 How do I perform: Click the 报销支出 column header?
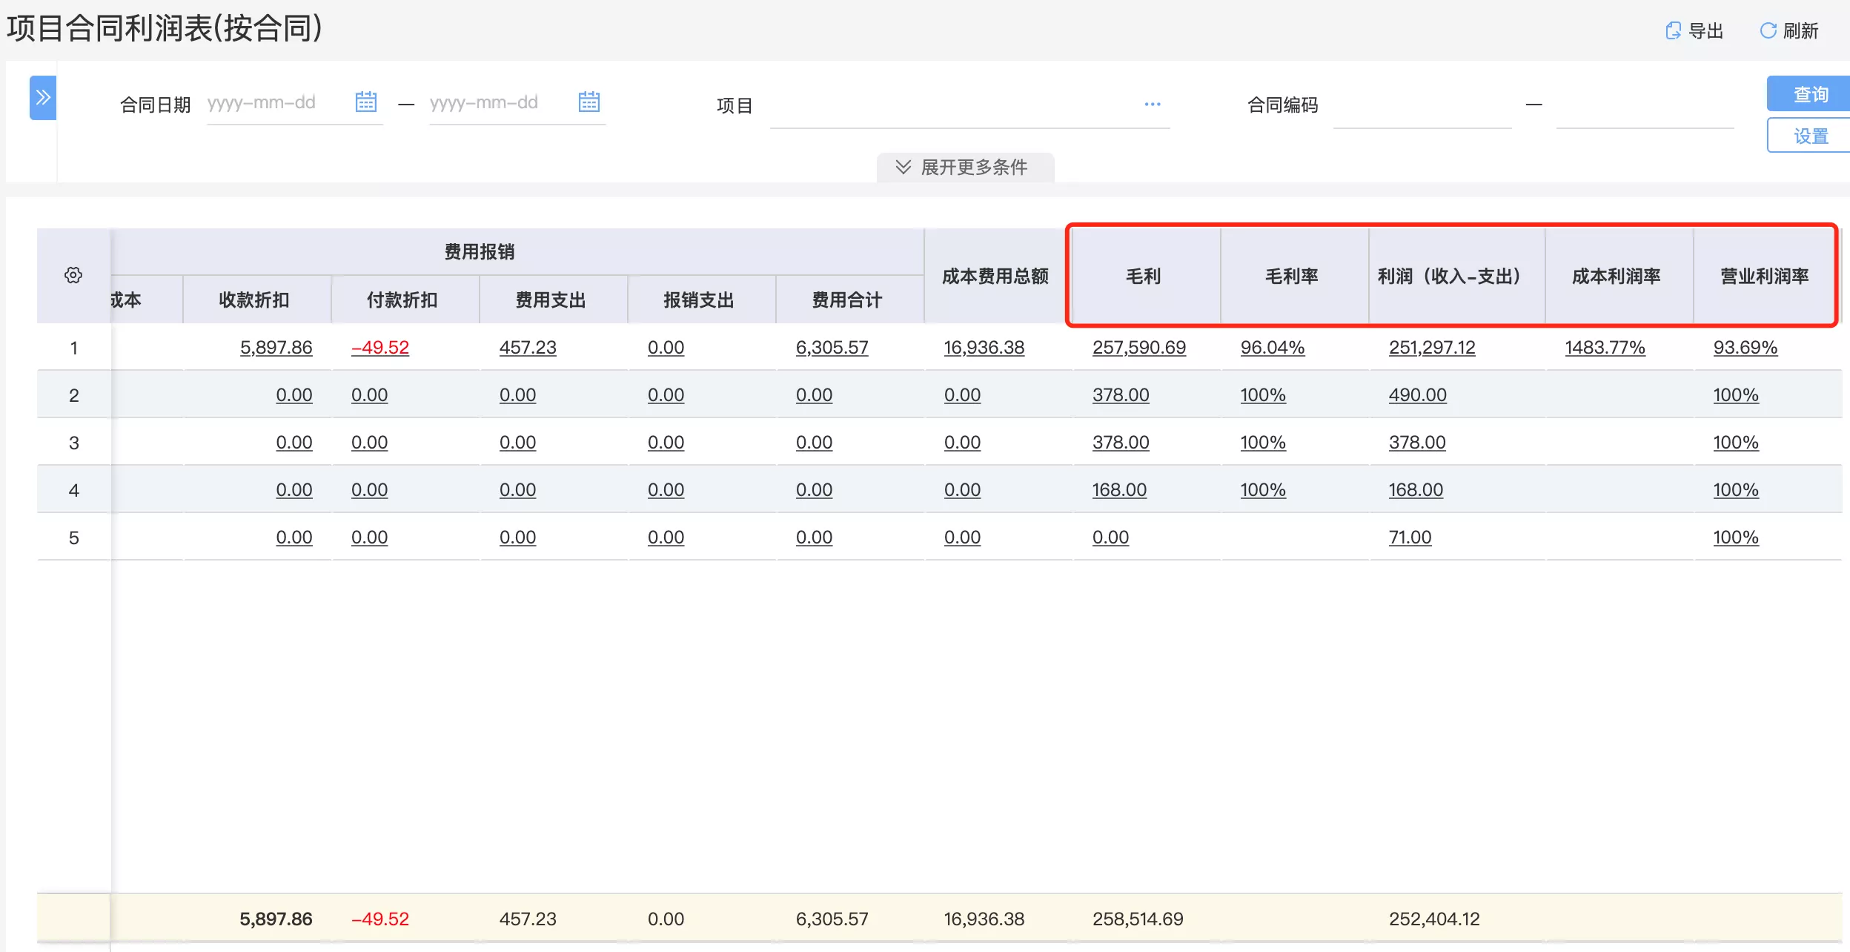point(701,300)
